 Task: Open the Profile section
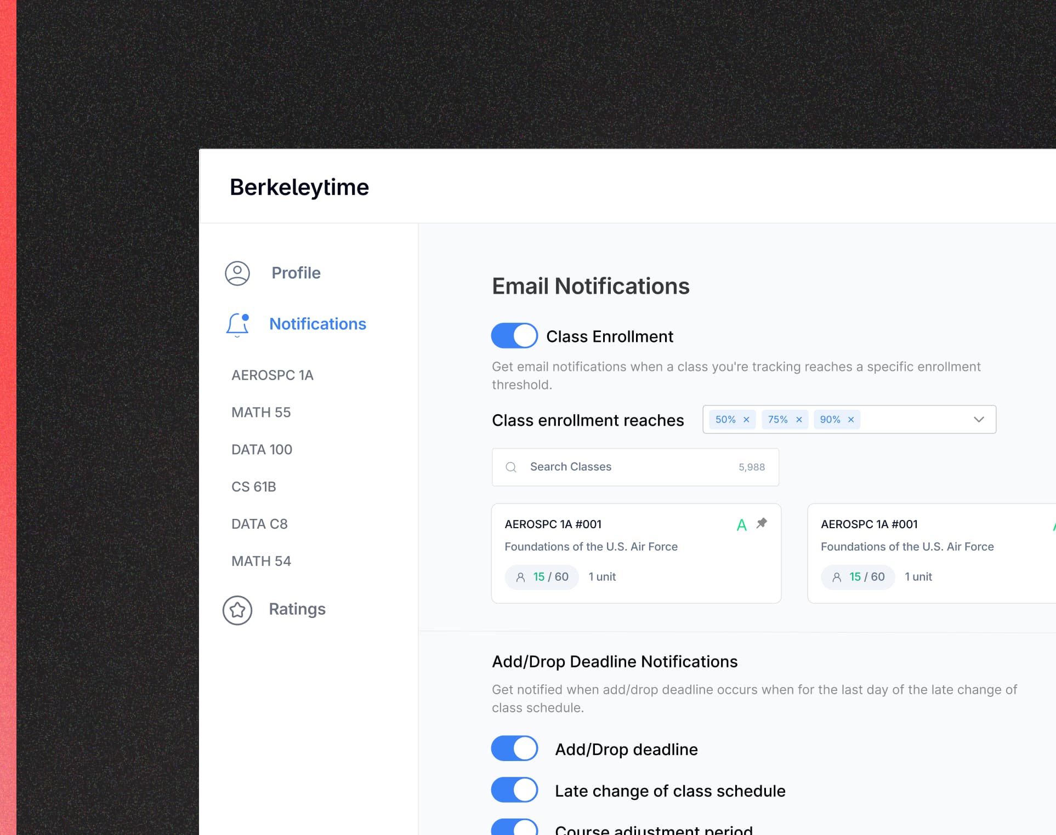coord(296,273)
